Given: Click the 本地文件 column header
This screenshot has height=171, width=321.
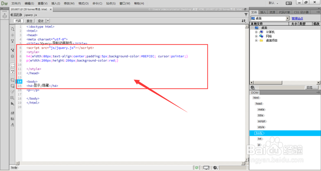Looking at the screenshot, I should click(x=269, y=24).
